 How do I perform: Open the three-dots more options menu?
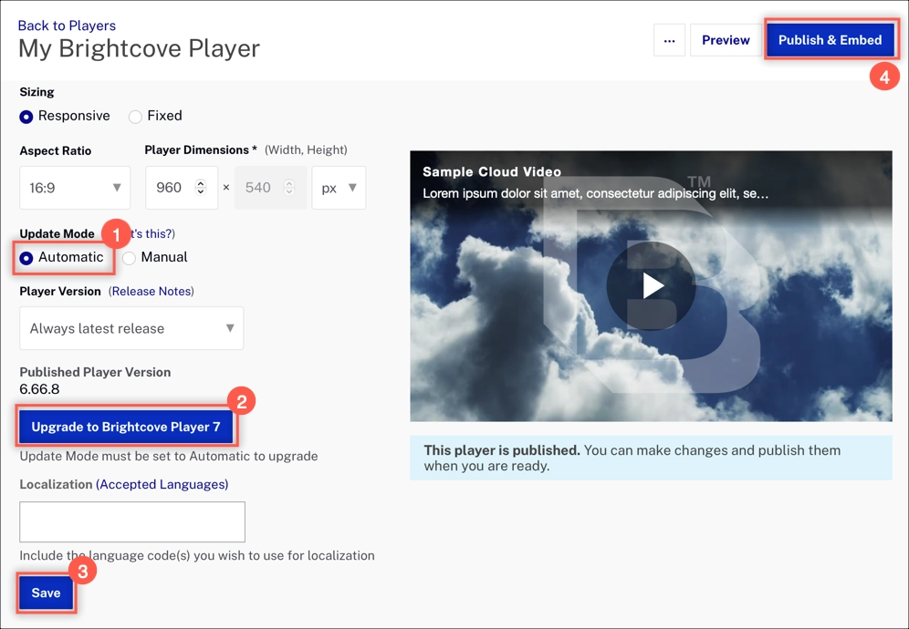click(x=669, y=40)
